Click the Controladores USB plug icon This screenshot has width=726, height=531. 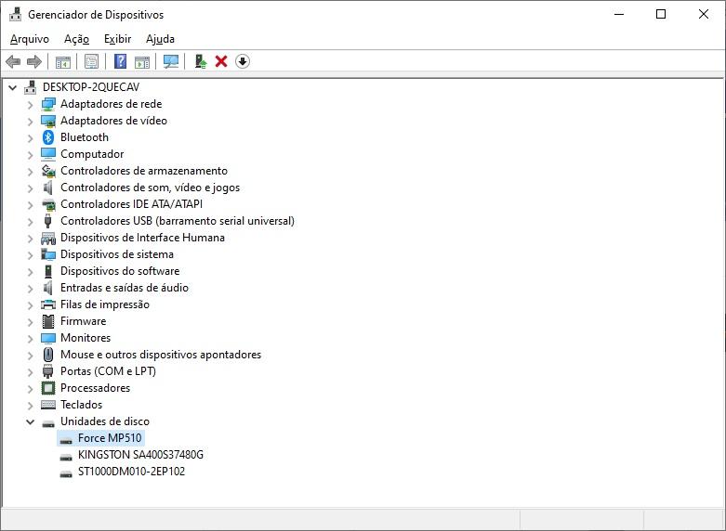[x=47, y=221]
